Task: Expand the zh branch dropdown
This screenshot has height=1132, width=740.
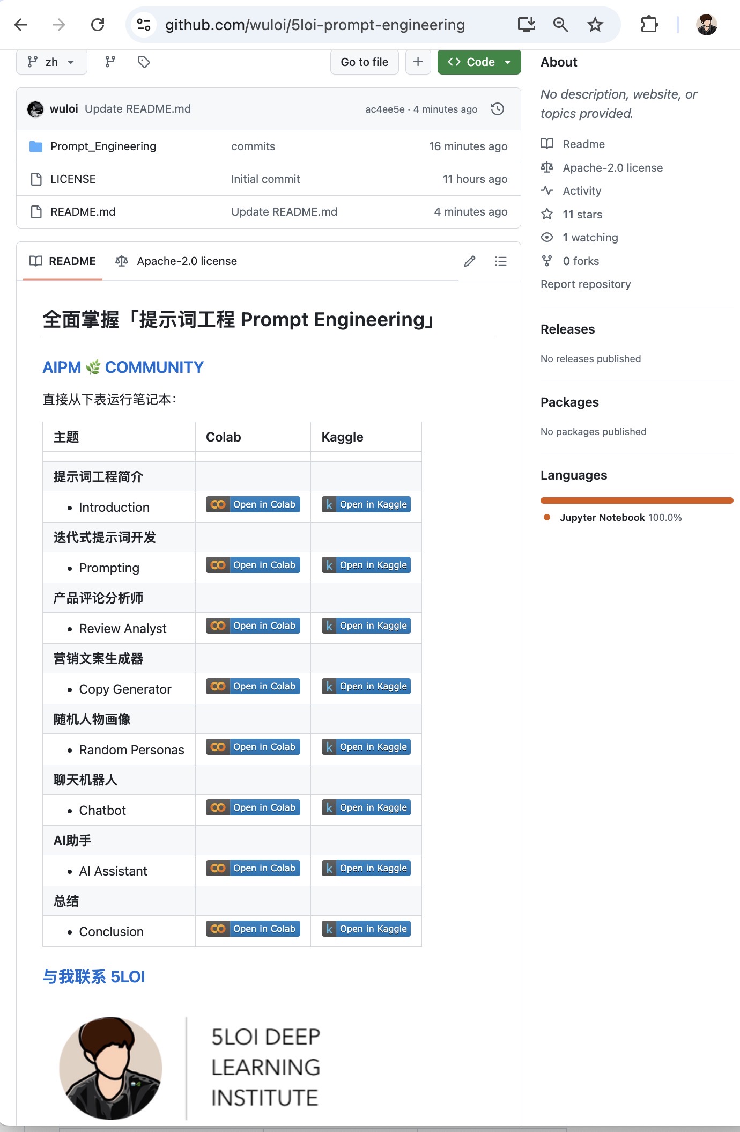Action: click(51, 62)
